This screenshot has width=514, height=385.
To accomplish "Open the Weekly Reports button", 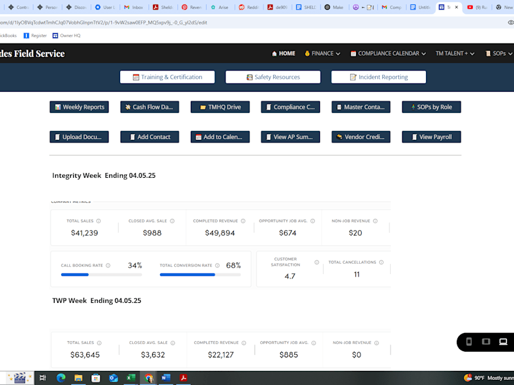I will click(x=79, y=107).
